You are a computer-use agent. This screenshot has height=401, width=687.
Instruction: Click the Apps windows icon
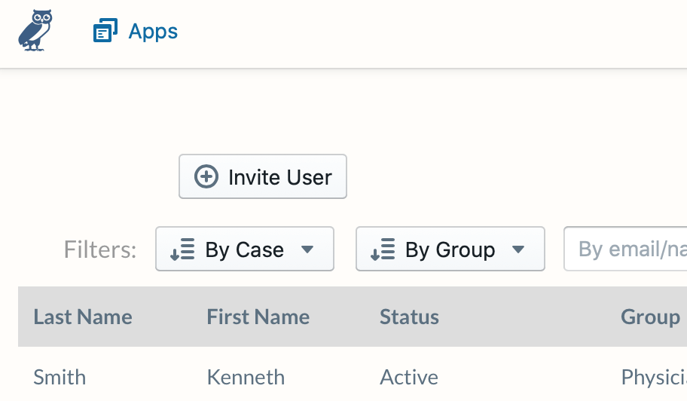tap(105, 31)
